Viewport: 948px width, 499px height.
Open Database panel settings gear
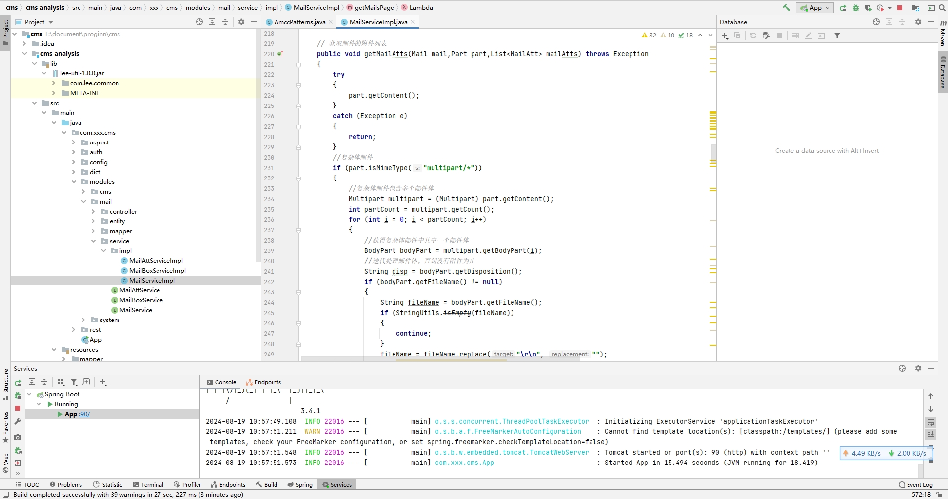click(x=918, y=22)
